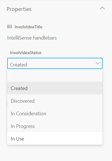The height and width of the screenshot is (161, 112).
Task: Pick the In Progress status option
Action: click(55, 126)
